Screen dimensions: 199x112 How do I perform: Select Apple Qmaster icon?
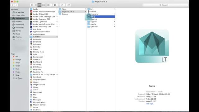[31, 34]
